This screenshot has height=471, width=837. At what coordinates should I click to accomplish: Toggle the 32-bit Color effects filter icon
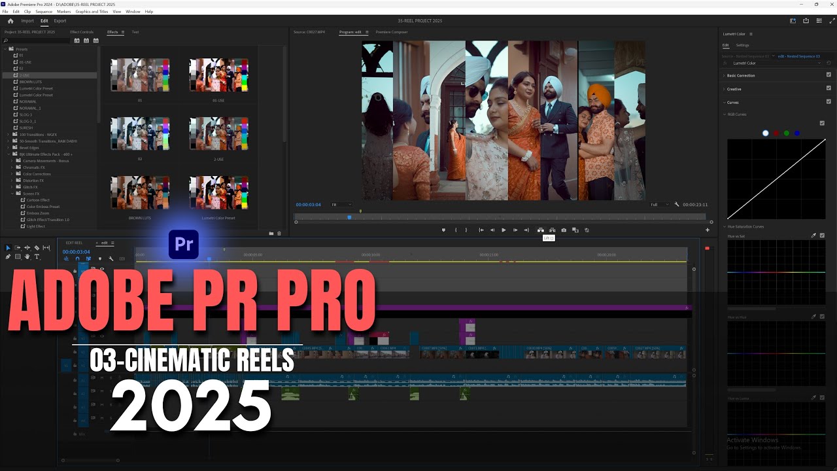tap(85, 41)
